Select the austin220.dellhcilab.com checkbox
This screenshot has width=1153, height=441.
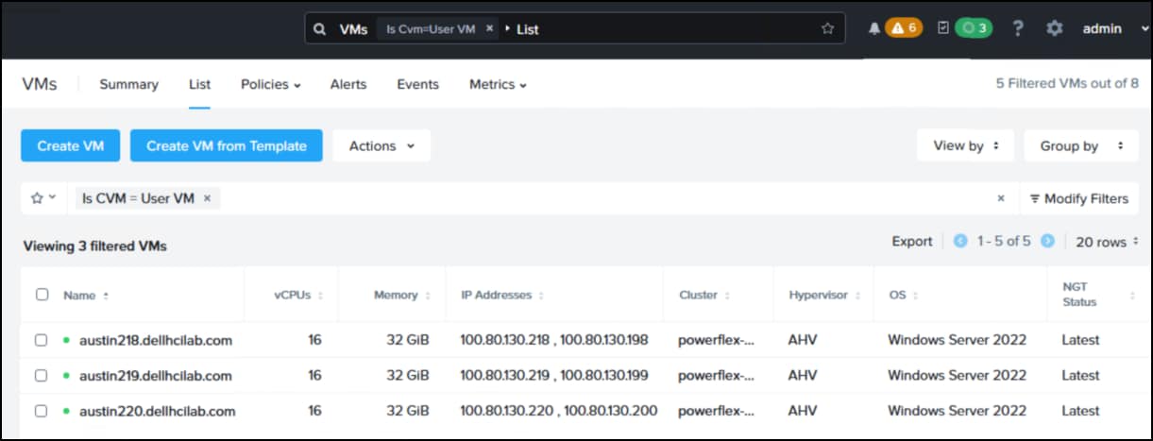(42, 412)
